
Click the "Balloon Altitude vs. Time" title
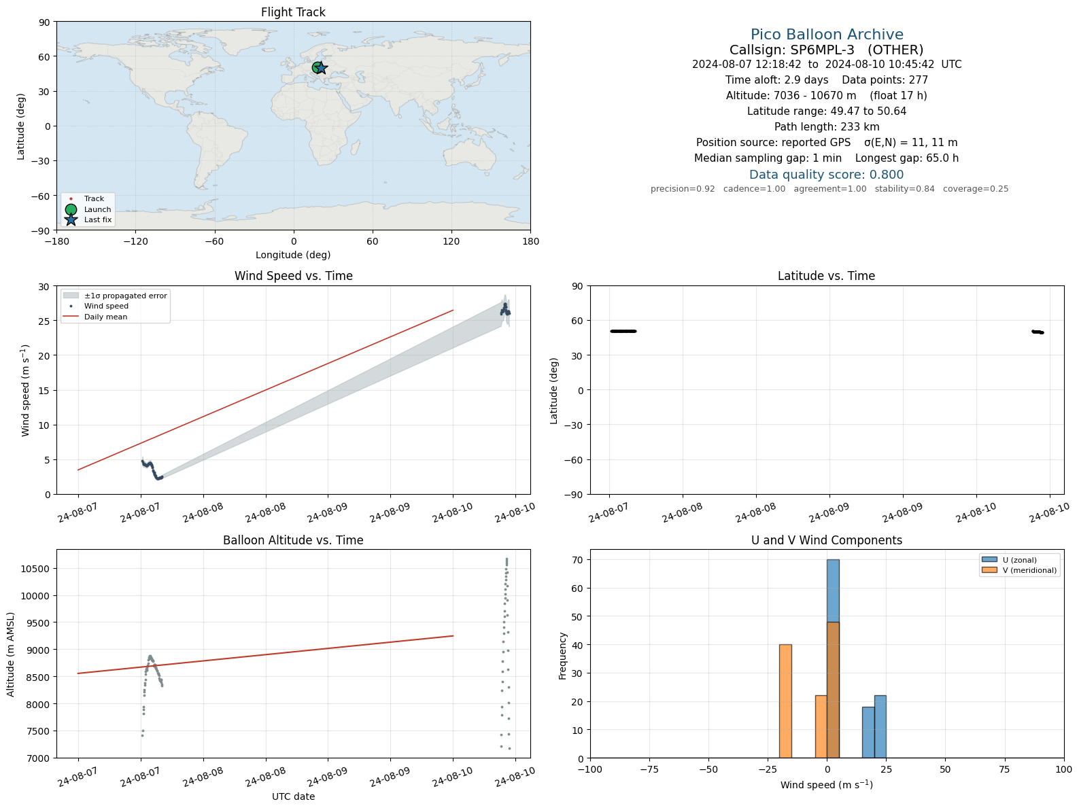tap(293, 540)
